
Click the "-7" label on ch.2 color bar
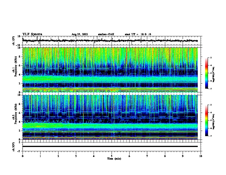coord(210,136)
